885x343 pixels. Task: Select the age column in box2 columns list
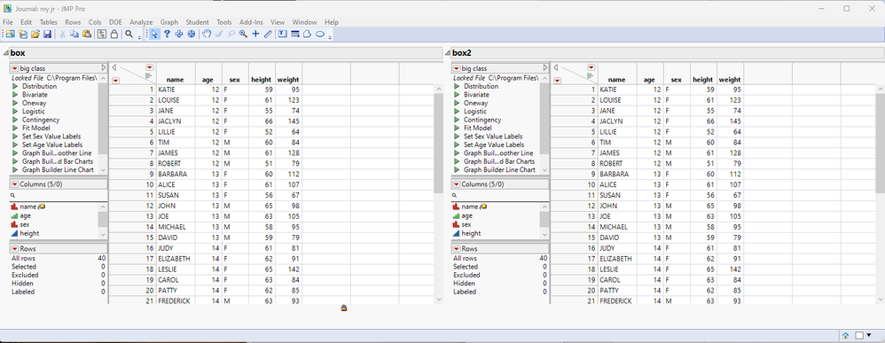(x=466, y=216)
